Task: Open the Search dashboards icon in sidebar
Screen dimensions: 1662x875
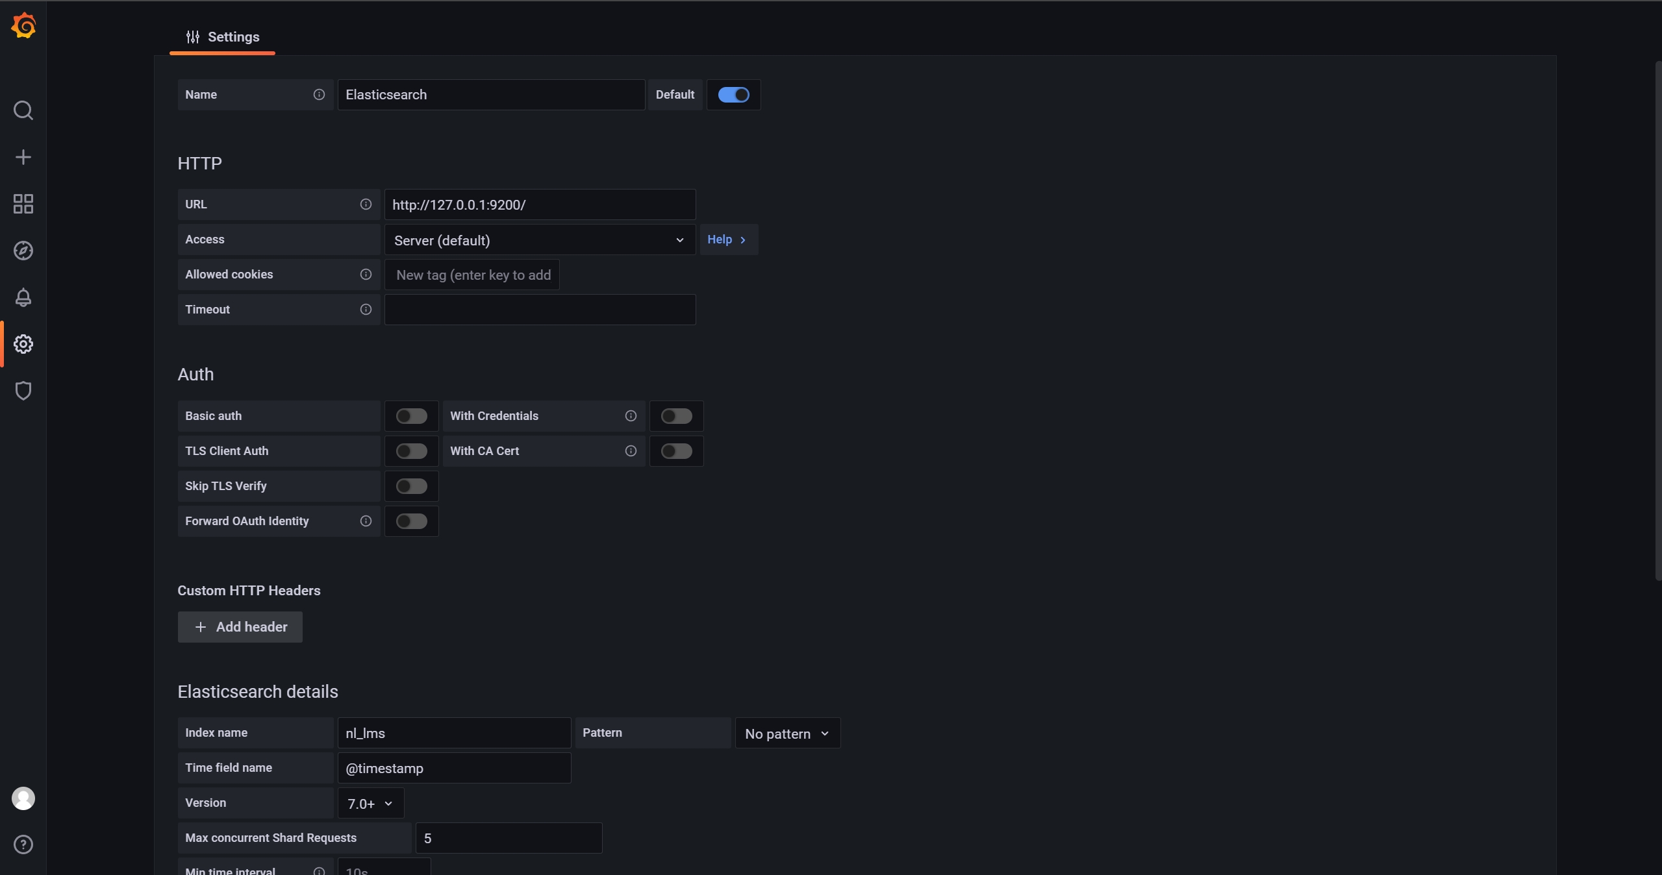Action: (23, 110)
